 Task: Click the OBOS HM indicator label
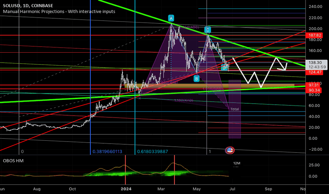(13, 160)
